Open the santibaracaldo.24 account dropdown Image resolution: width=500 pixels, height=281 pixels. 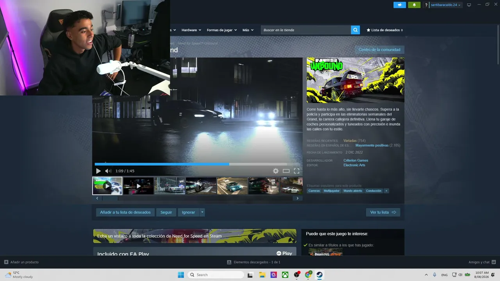[x=446, y=5]
